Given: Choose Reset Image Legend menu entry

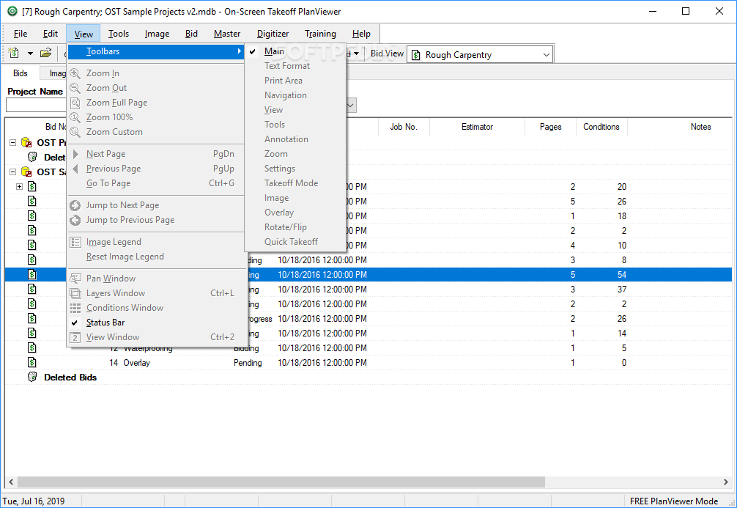Looking at the screenshot, I should [x=155, y=257].
